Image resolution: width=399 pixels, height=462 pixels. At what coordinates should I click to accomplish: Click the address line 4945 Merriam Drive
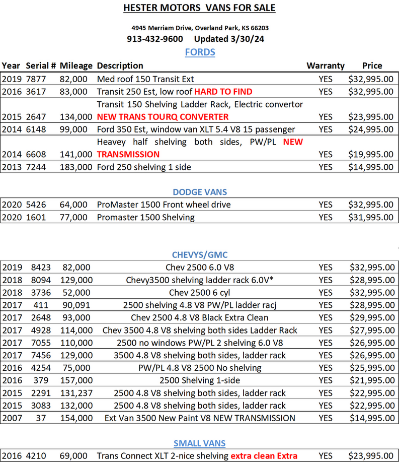(x=200, y=28)
